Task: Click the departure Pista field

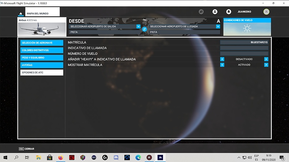Action: click(x=105, y=32)
